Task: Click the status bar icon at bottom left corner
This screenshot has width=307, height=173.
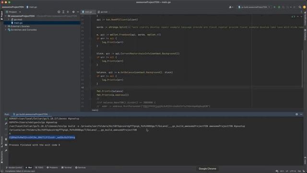Action: tap(2, 171)
